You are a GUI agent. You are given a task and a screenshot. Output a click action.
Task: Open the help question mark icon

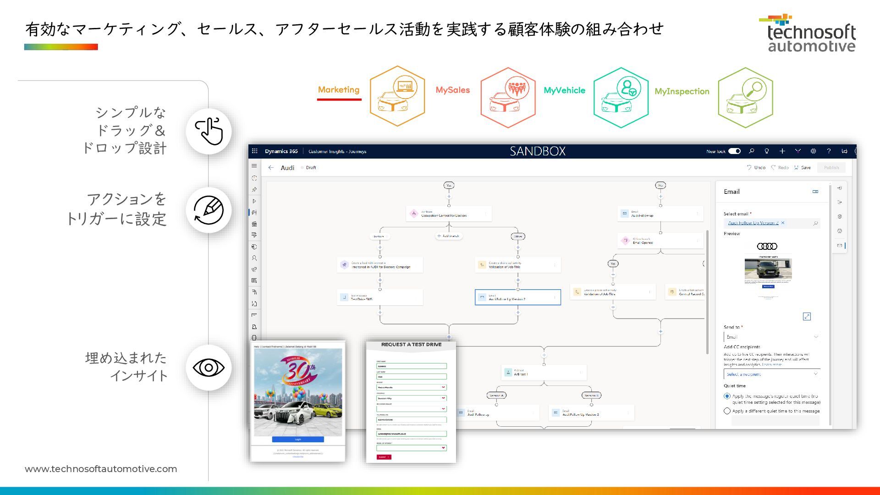tap(829, 151)
